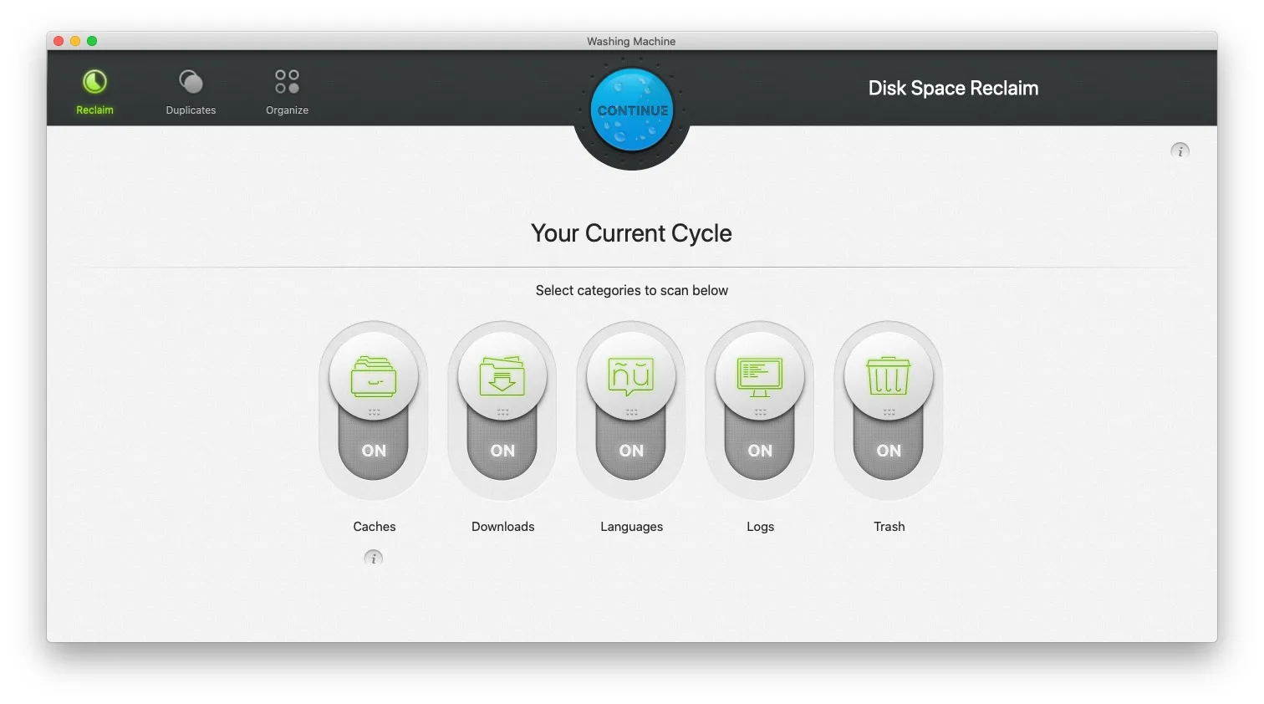Screen dimensions: 1264x704
Task: Click the "Your Current Cycle" heading
Action: click(631, 233)
